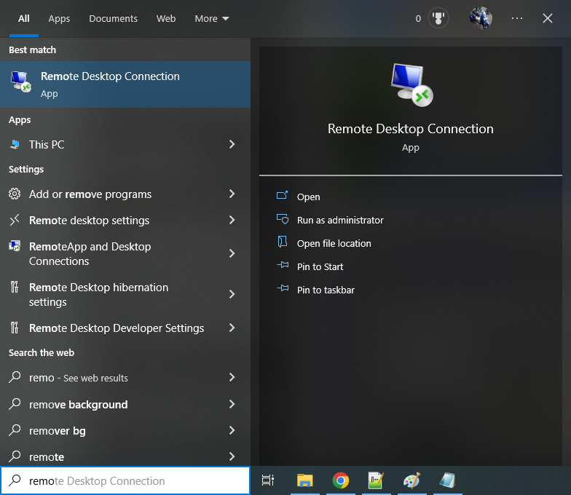This screenshot has height=495, width=571.
Task: Click the search box magnifier icon
Action: 15,480
